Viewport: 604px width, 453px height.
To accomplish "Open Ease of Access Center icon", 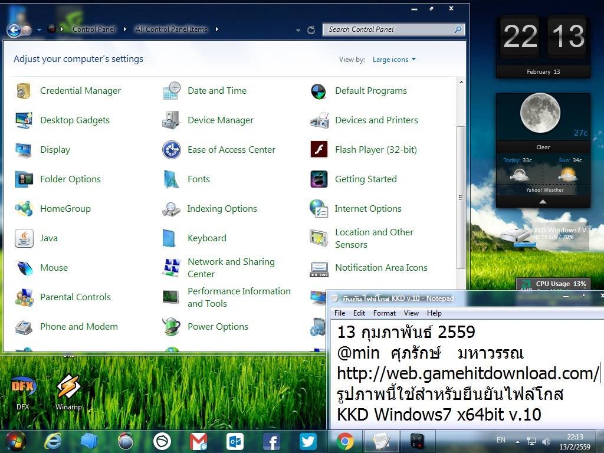I will 172,150.
